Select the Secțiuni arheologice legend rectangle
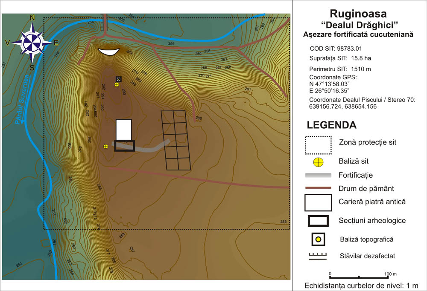The width and height of the screenshot is (427, 291). [x=318, y=221]
